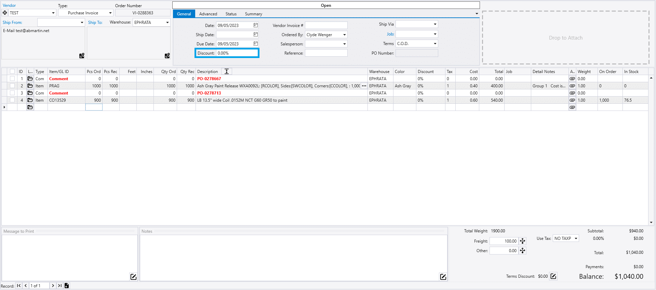Go to next record arrow
The height and width of the screenshot is (290, 656).
[53, 286]
